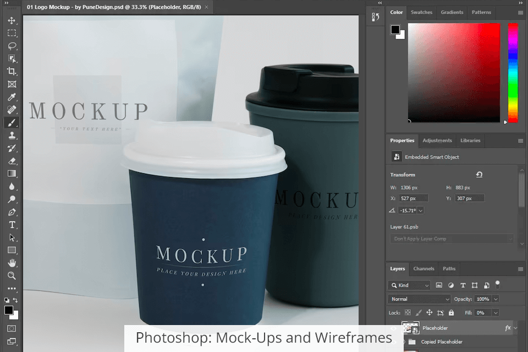Select the Eraser tool

pyautogui.click(x=12, y=161)
